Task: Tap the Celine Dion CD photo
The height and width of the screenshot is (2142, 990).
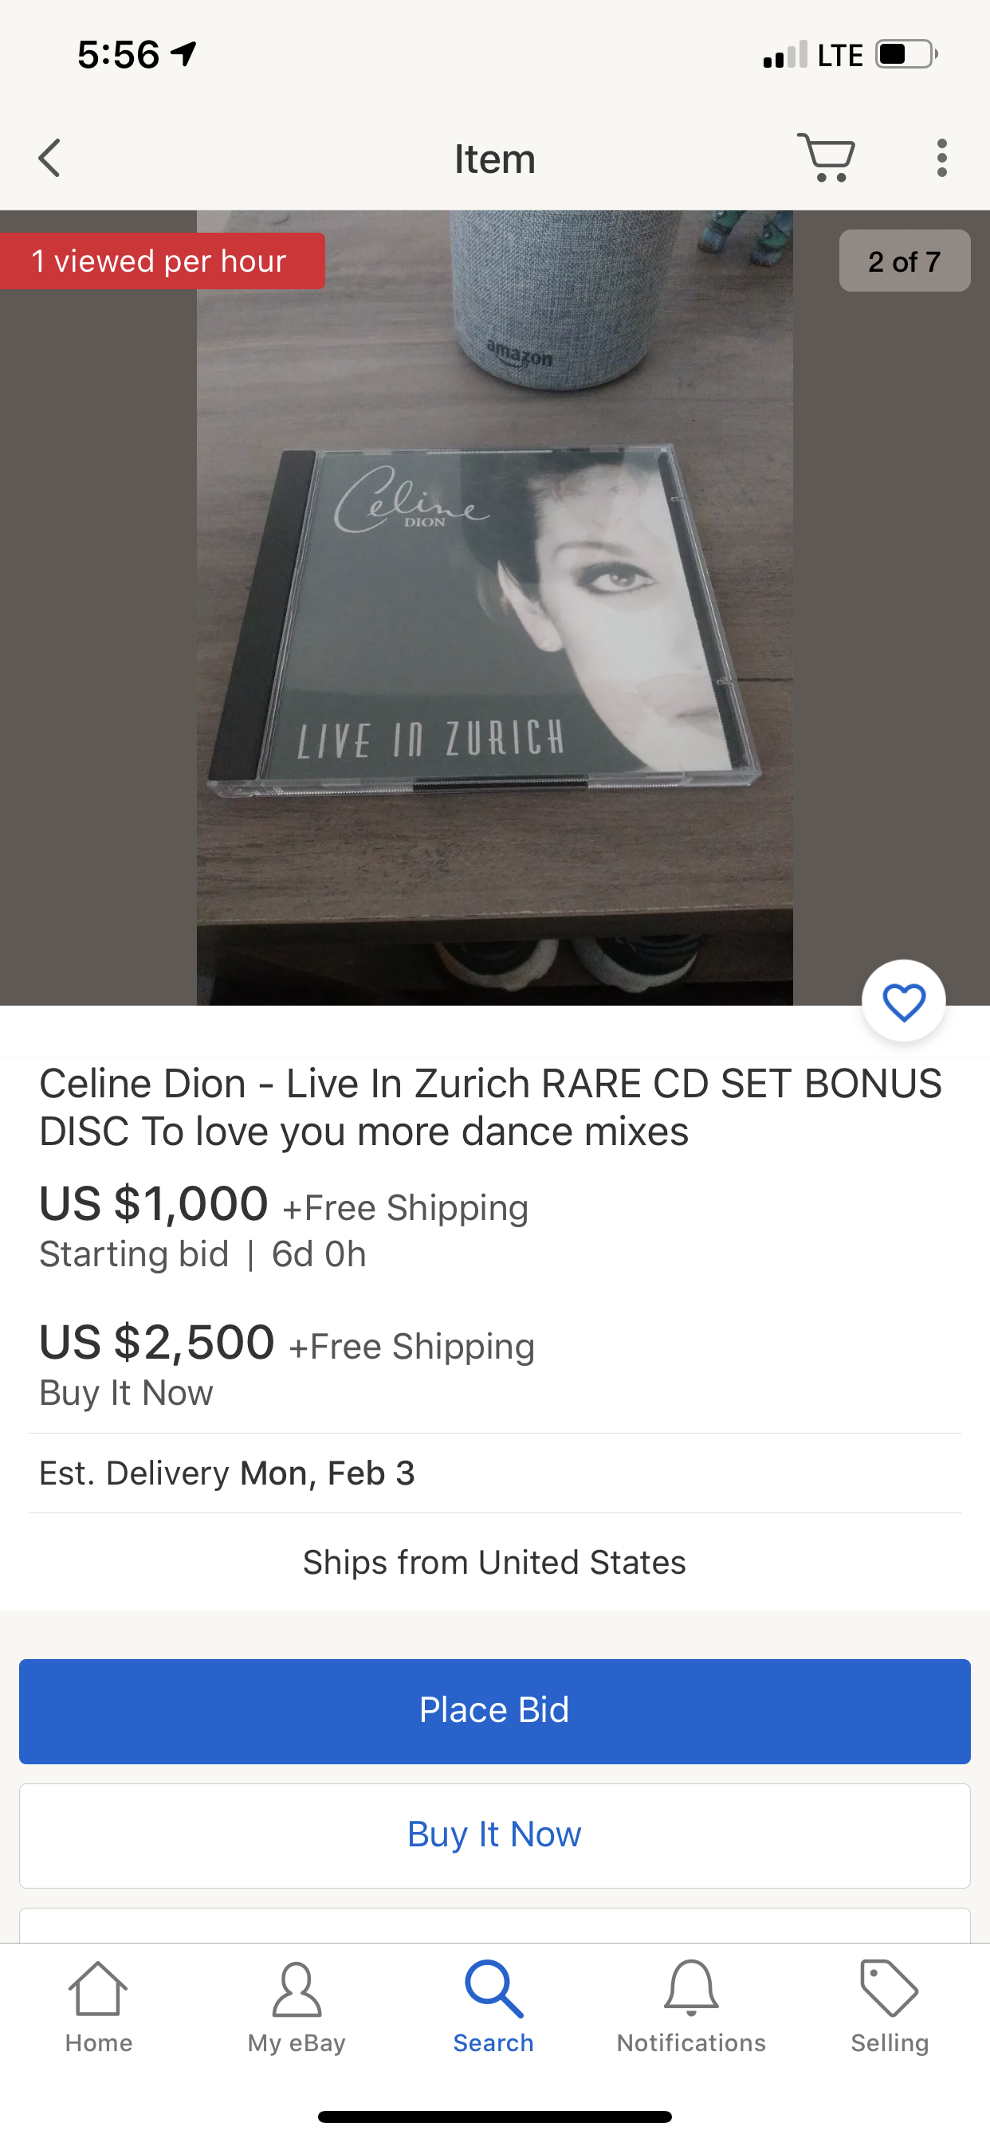Action: [494, 615]
